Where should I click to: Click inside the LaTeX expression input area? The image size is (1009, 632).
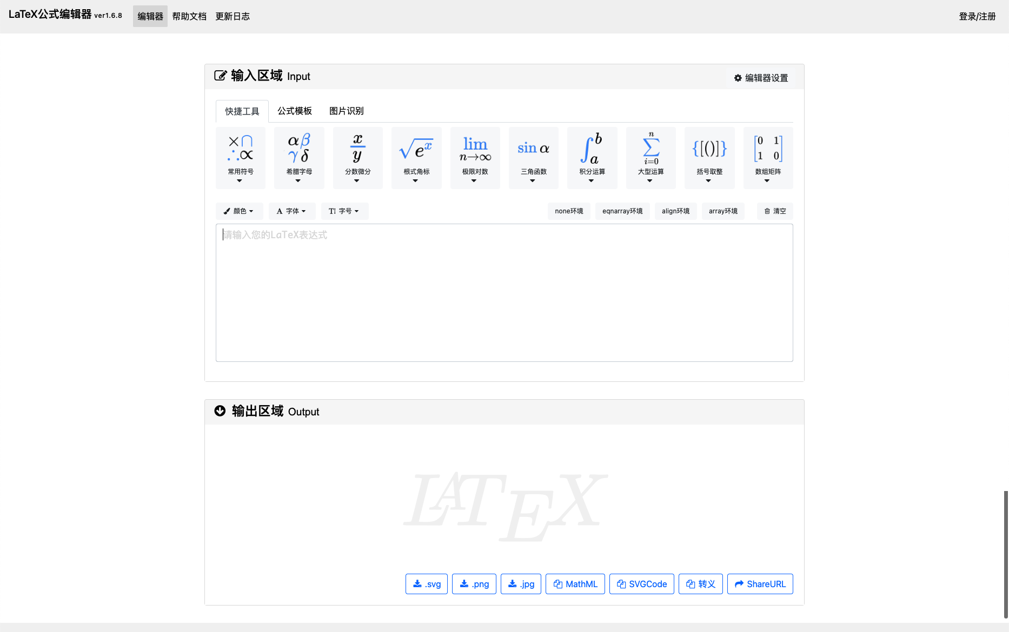tap(504, 293)
